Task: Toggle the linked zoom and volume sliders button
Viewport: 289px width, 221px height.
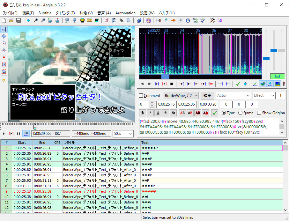Action: (x=277, y=76)
